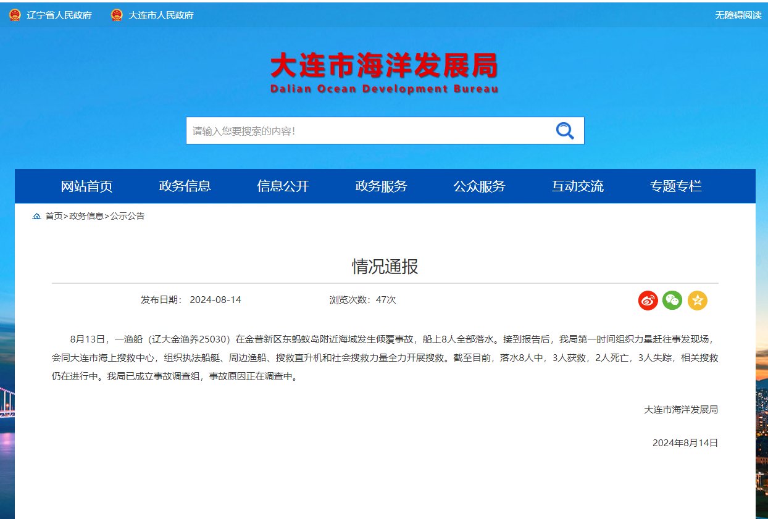Screen dimensions: 768x519
Task: Click the English name Dalian Ocean Development Bureau
Action: (x=384, y=89)
